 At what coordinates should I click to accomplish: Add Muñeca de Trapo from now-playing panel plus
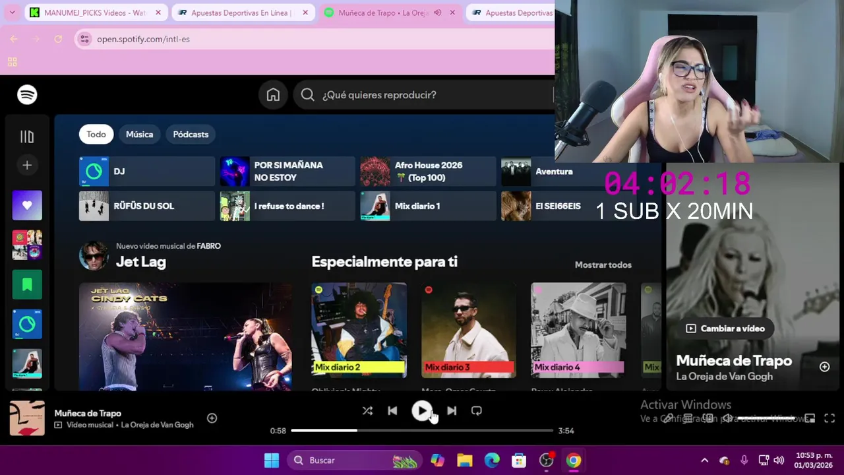tap(824, 367)
